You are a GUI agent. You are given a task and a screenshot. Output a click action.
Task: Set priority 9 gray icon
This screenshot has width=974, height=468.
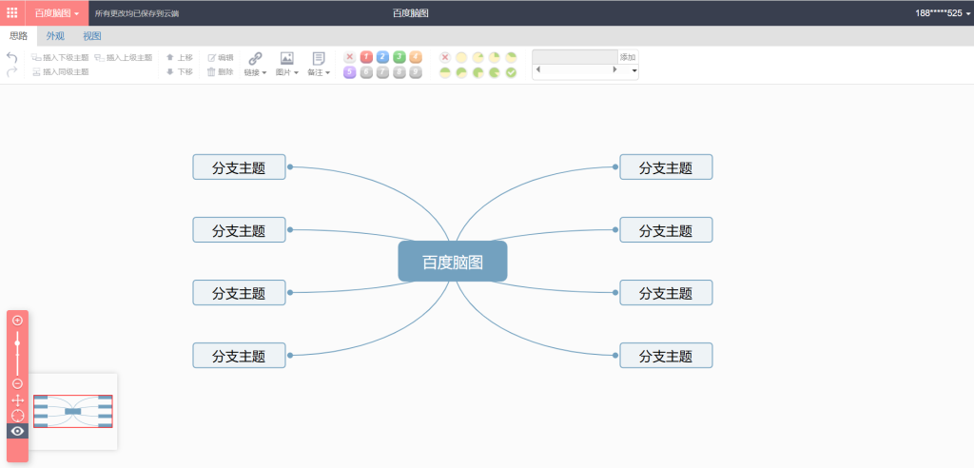click(416, 72)
